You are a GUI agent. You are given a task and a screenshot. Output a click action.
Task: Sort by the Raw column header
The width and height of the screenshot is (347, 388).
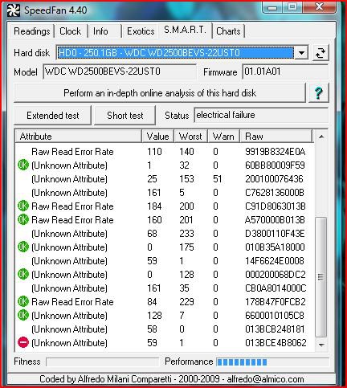(x=276, y=137)
